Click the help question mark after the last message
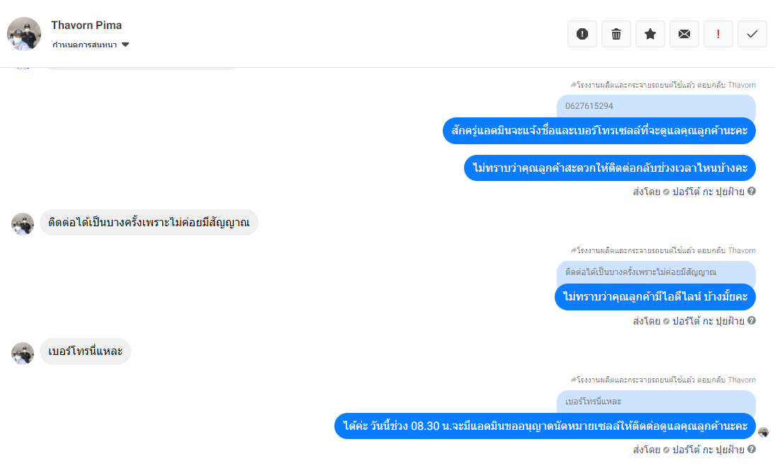This screenshot has width=775, height=473. [x=752, y=449]
